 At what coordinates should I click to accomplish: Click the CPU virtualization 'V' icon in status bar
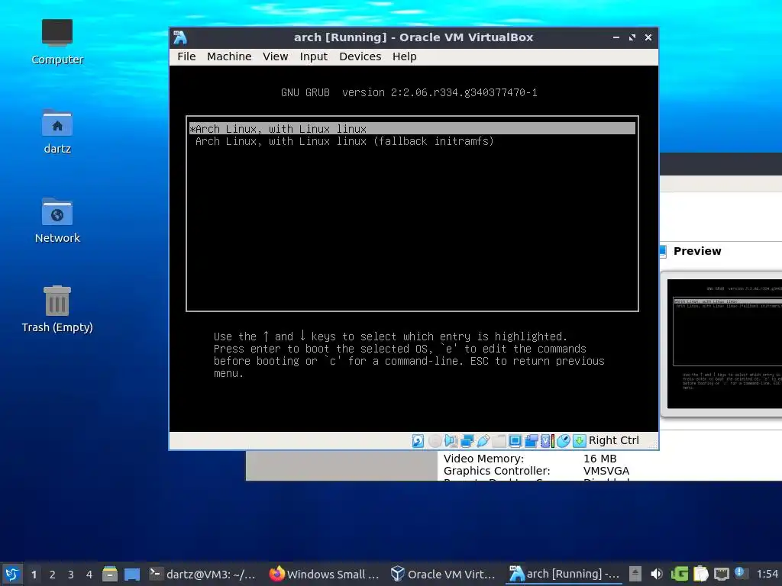coord(548,440)
